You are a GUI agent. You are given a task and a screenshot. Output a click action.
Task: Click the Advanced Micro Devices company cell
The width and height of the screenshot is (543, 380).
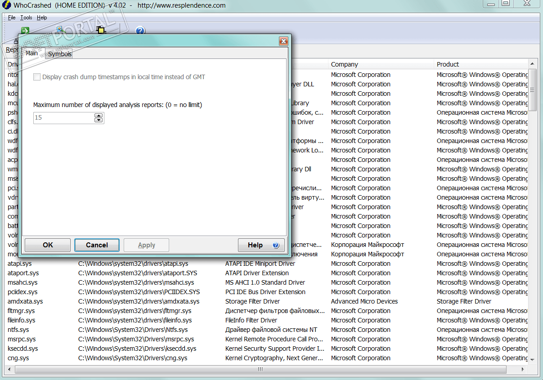click(x=364, y=301)
